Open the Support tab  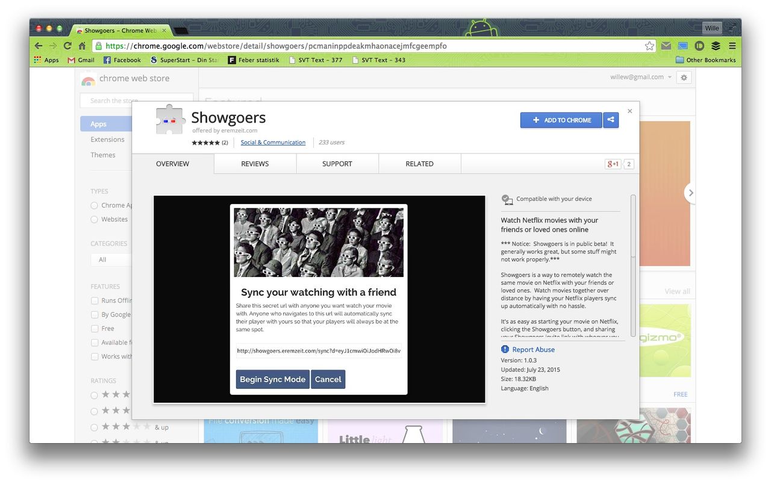click(x=337, y=164)
